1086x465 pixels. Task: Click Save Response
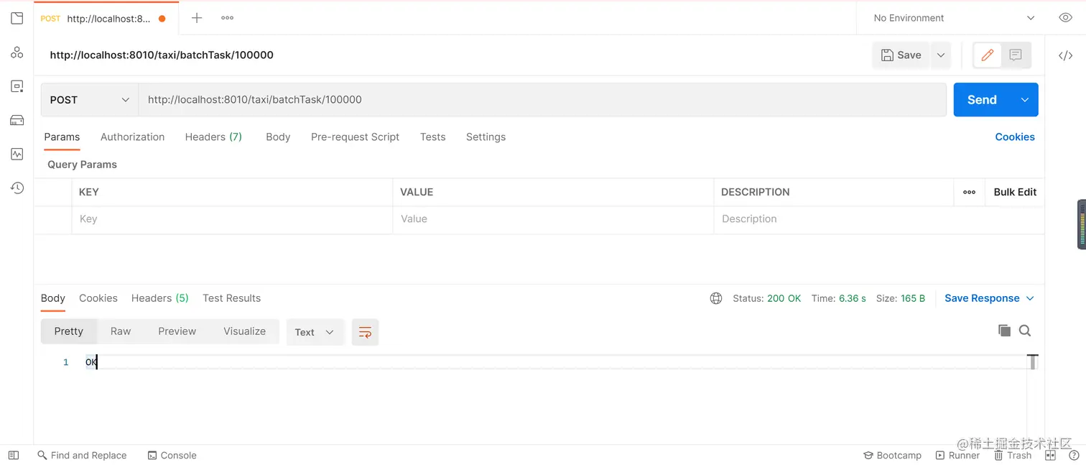(982, 298)
